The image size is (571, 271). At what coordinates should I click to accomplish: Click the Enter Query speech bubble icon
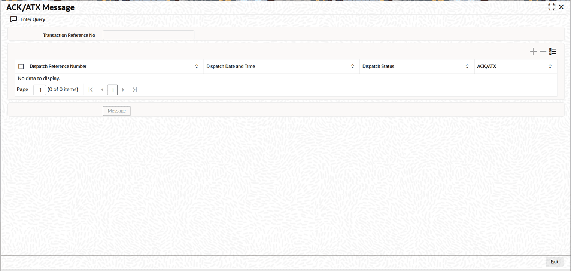[14, 19]
